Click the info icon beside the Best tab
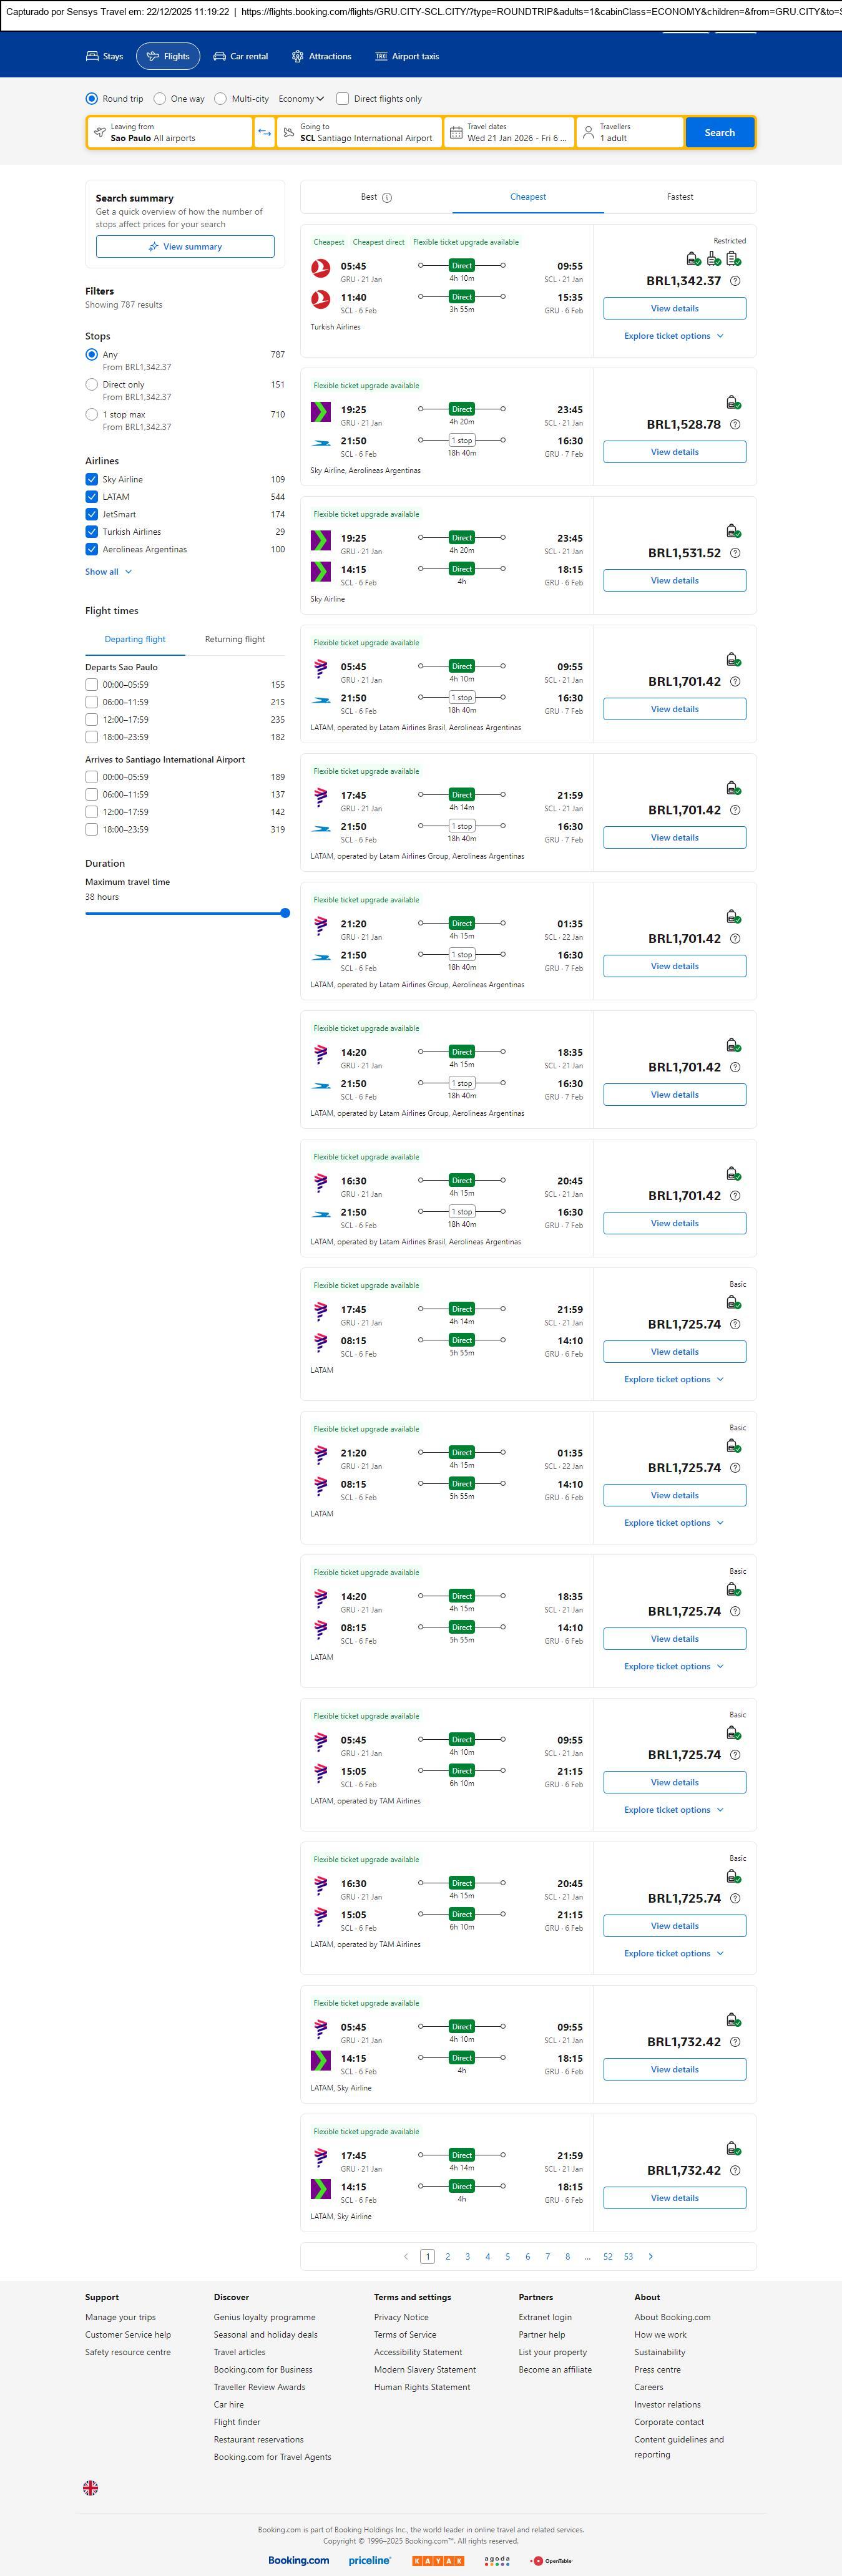 click(387, 198)
